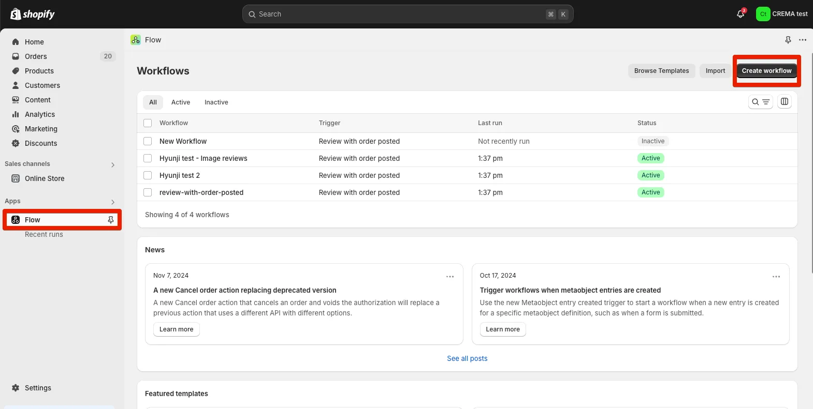813x409 pixels.
Task: Select all workflows with header checkbox
Action: (x=148, y=123)
